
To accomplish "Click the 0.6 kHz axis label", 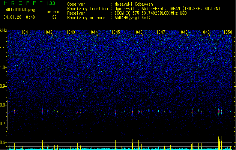I will click(3, 142).
